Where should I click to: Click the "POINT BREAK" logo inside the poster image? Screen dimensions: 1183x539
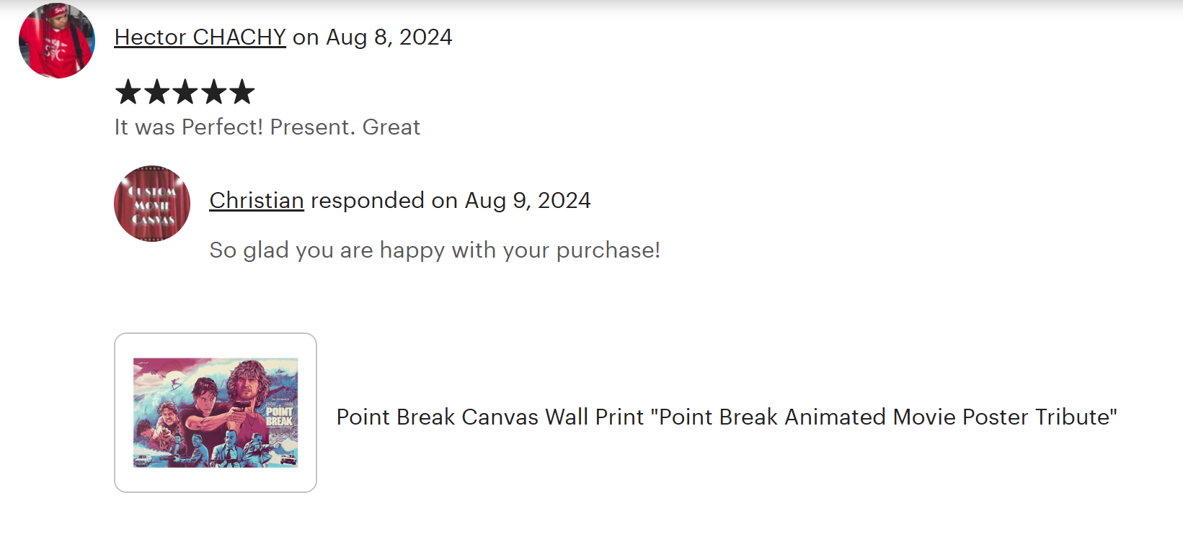pos(280,416)
